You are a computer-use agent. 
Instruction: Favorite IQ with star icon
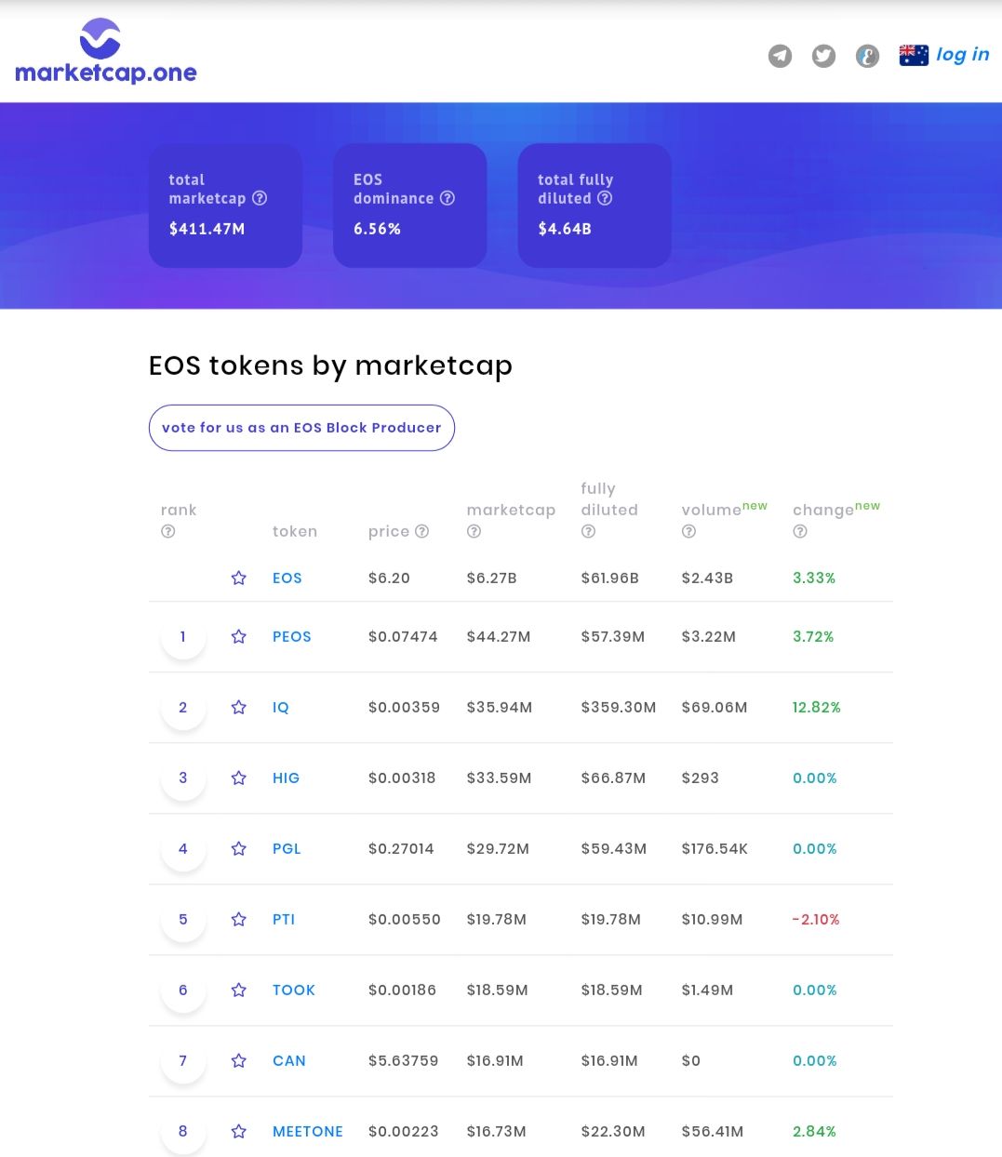click(239, 707)
